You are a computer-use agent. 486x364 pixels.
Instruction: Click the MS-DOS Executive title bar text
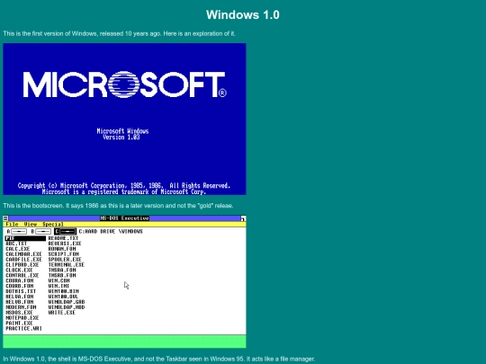[x=124, y=218]
